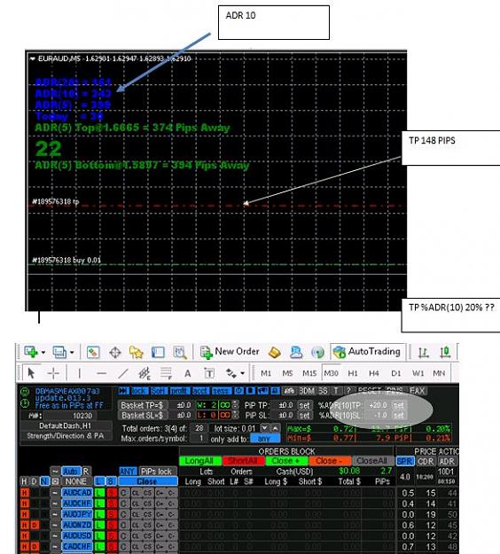Toggle the dashboard 'lock' button
This screenshot has height=554, width=500.
coord(139,391)
